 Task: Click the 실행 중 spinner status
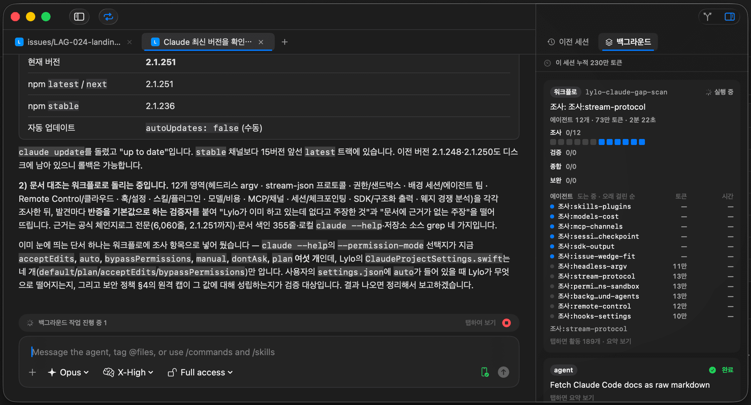[x=720, y=92]
